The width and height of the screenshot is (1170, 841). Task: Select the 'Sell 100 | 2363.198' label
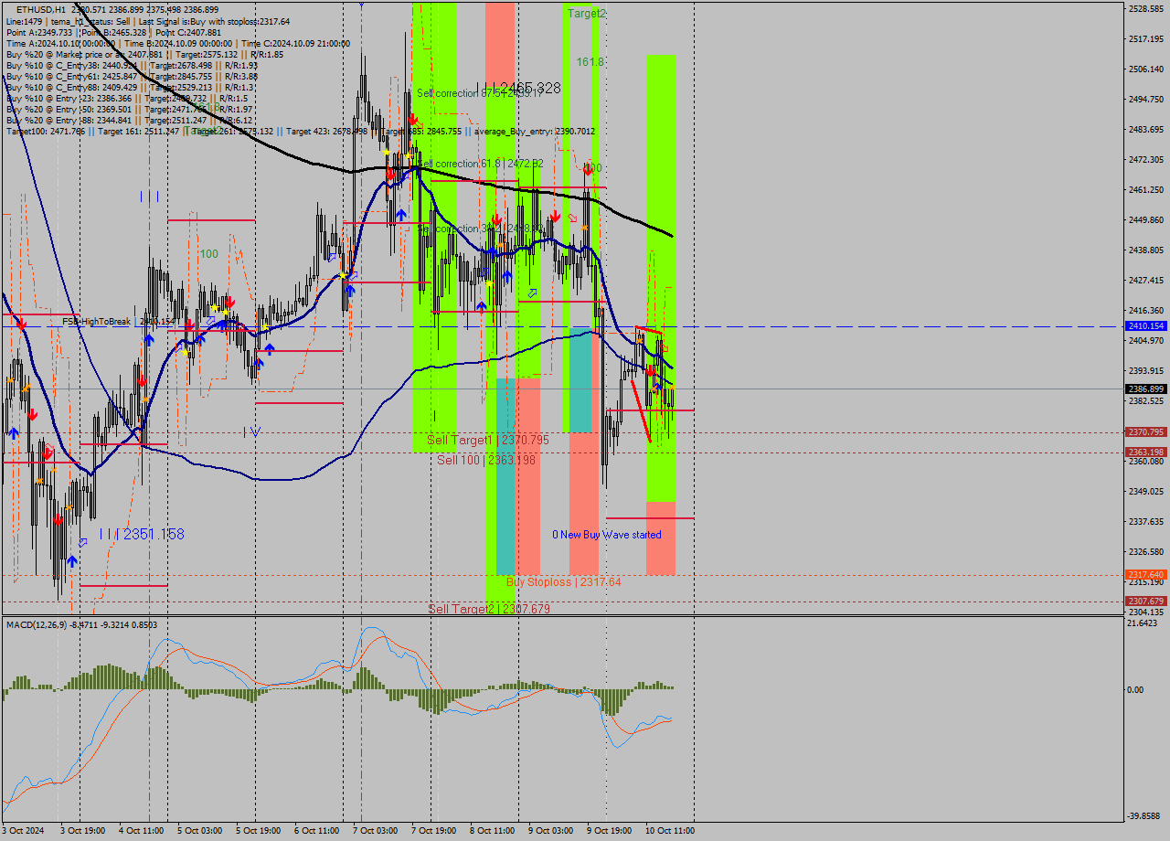click(486, 460)
